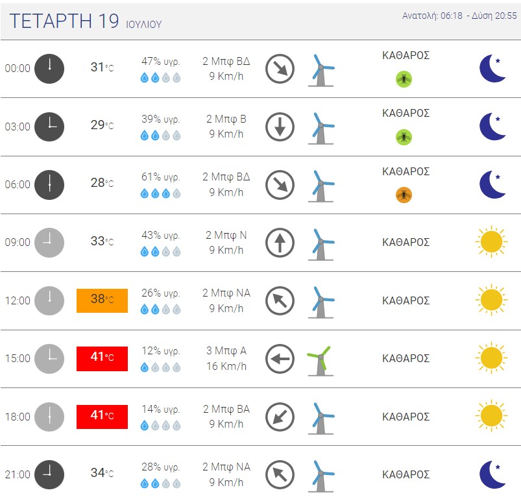Click the left-pointing wind arrow at 15:00
The height and width of the screenshot is (501, 521).
[x=280, y=359]
